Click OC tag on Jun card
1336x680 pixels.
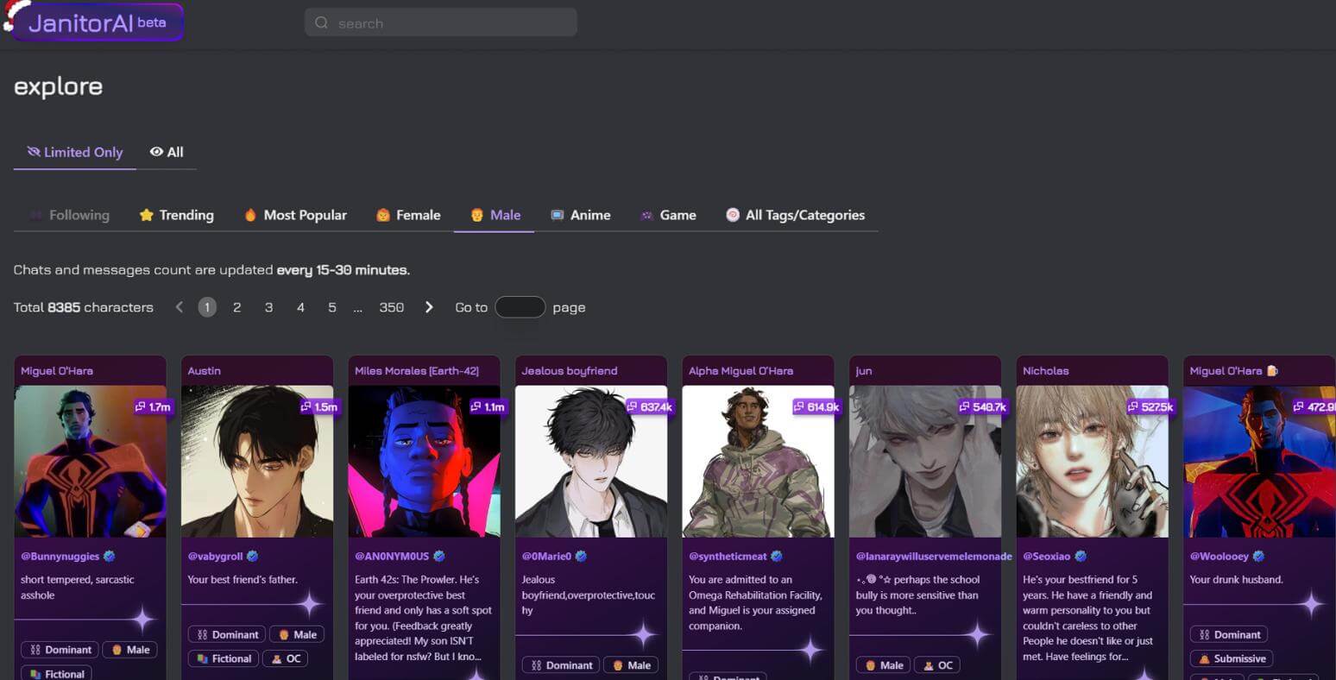937,665
